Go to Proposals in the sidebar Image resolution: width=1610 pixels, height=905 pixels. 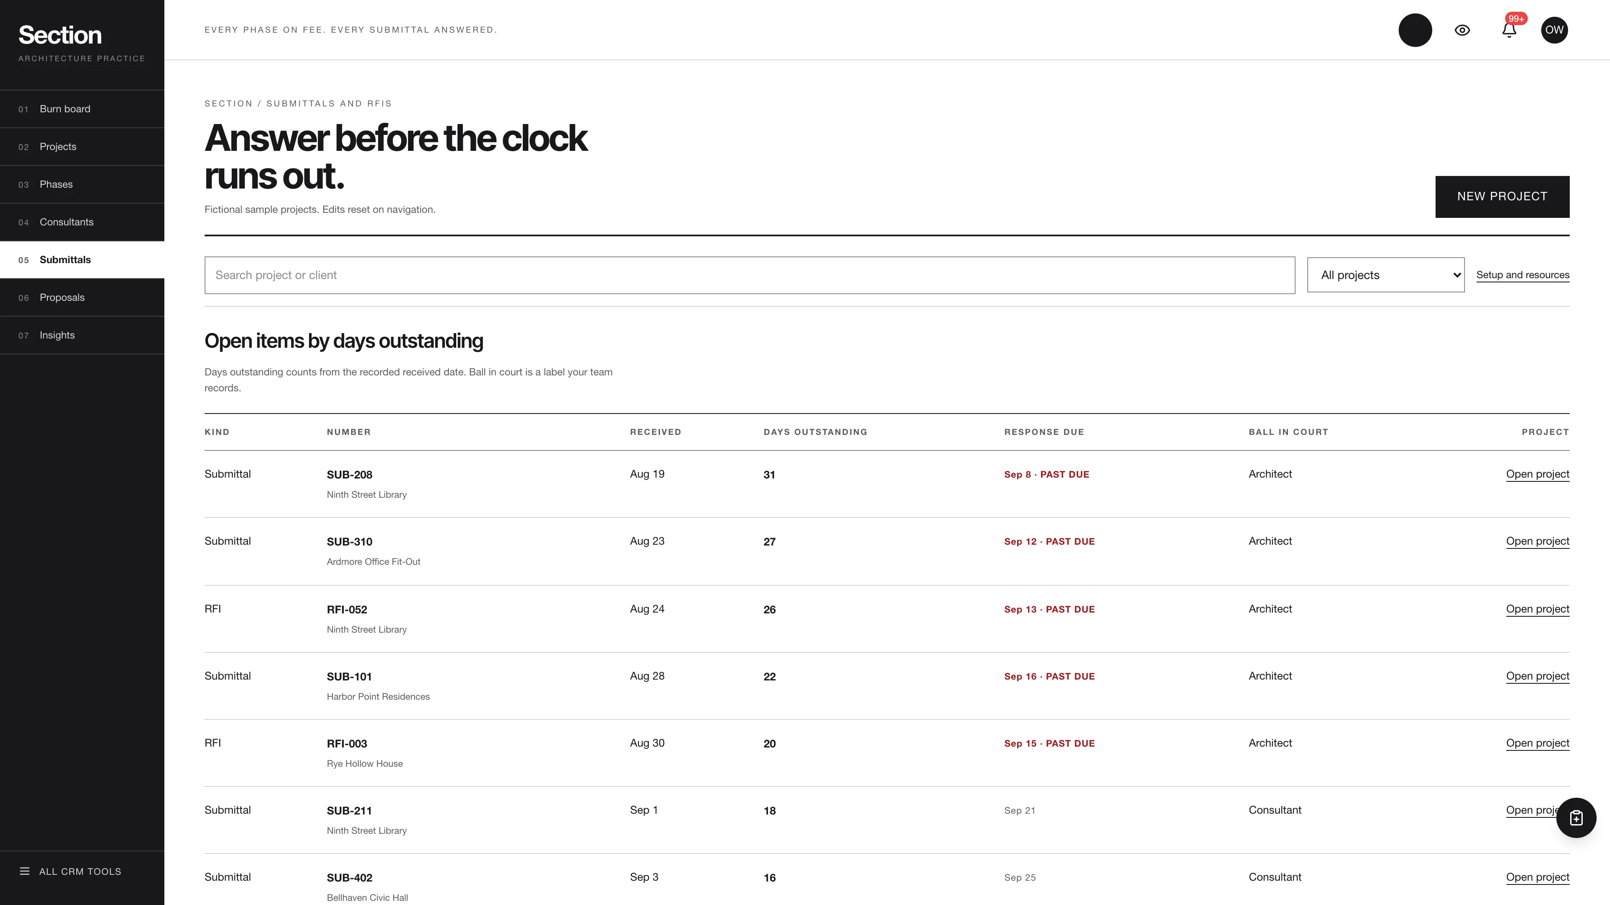point(82,297)
